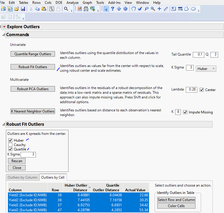Open script toolbar overflow arrow
This screenshot has height=213, width=224.
click(23, 19)
